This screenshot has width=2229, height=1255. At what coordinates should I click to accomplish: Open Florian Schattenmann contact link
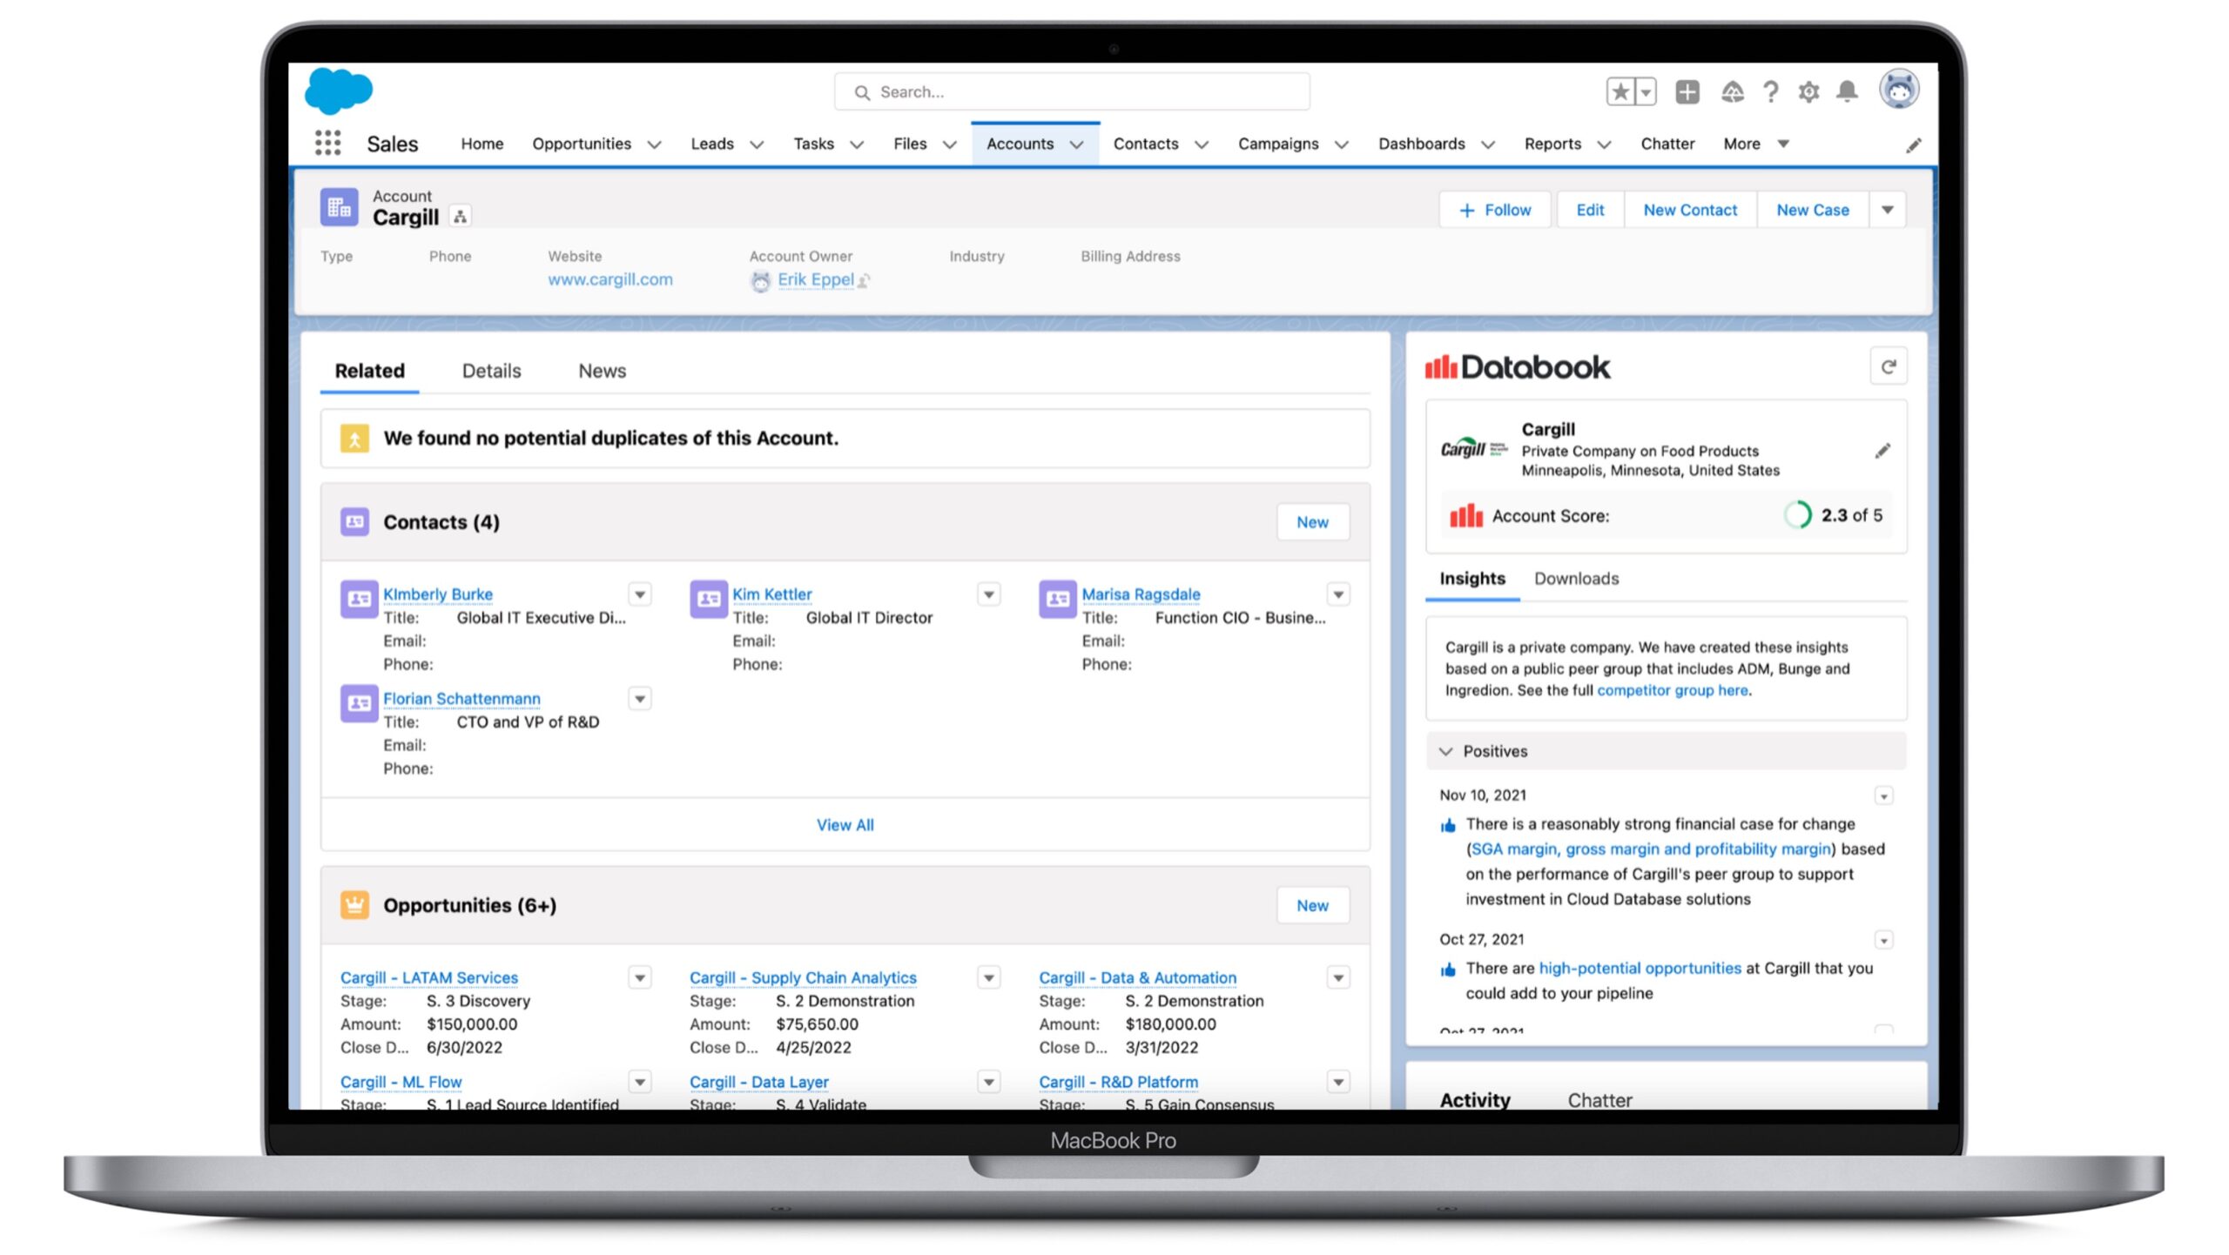click(461, 699)
